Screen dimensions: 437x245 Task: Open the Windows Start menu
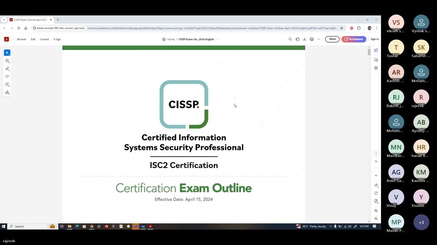[x=3, y=226]
